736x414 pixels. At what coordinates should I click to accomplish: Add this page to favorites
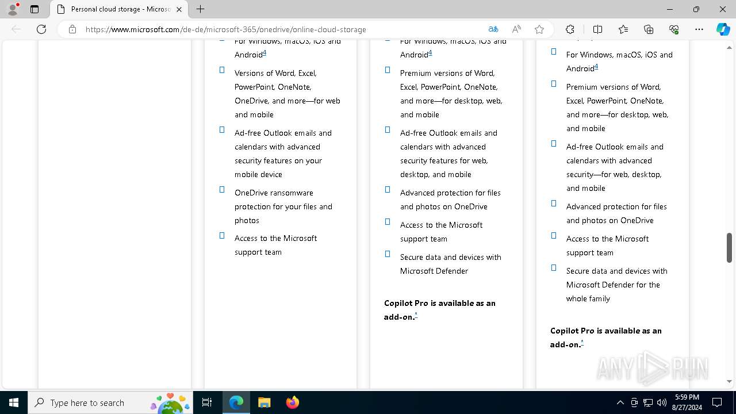(x=539, y=29)
